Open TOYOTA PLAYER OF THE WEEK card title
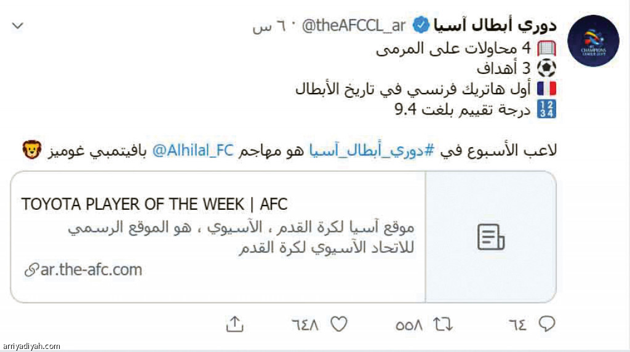Image resolution: width=630 pixels, height=352 pixels. tap(154, 204)
